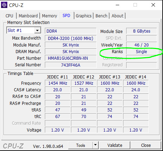This screenshot has height=151, width=163.
Task: Click the Module Size label
Action: [x=112, y=32]
